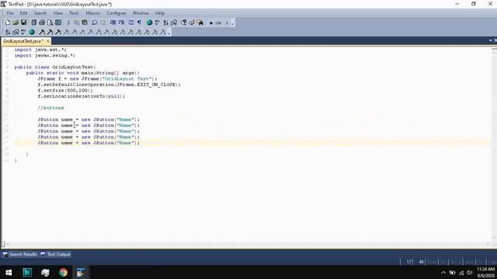Increase indent with the indent icon
The height and width of the screenshot is (279, 497).
pyautogui.click(x=121, y=22)
